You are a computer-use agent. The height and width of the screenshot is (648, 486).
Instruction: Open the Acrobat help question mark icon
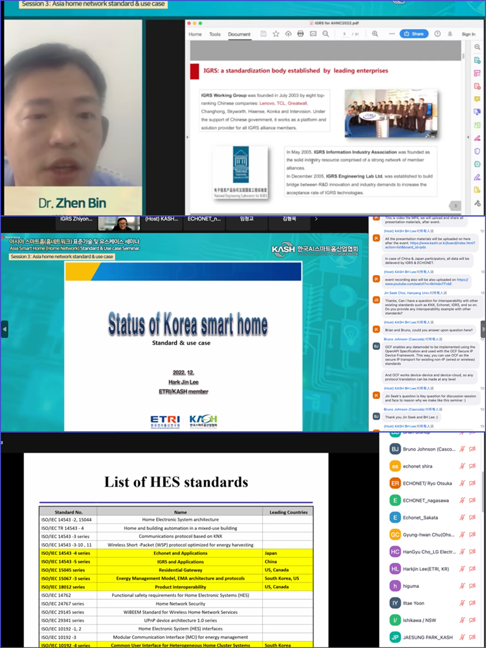437,34
